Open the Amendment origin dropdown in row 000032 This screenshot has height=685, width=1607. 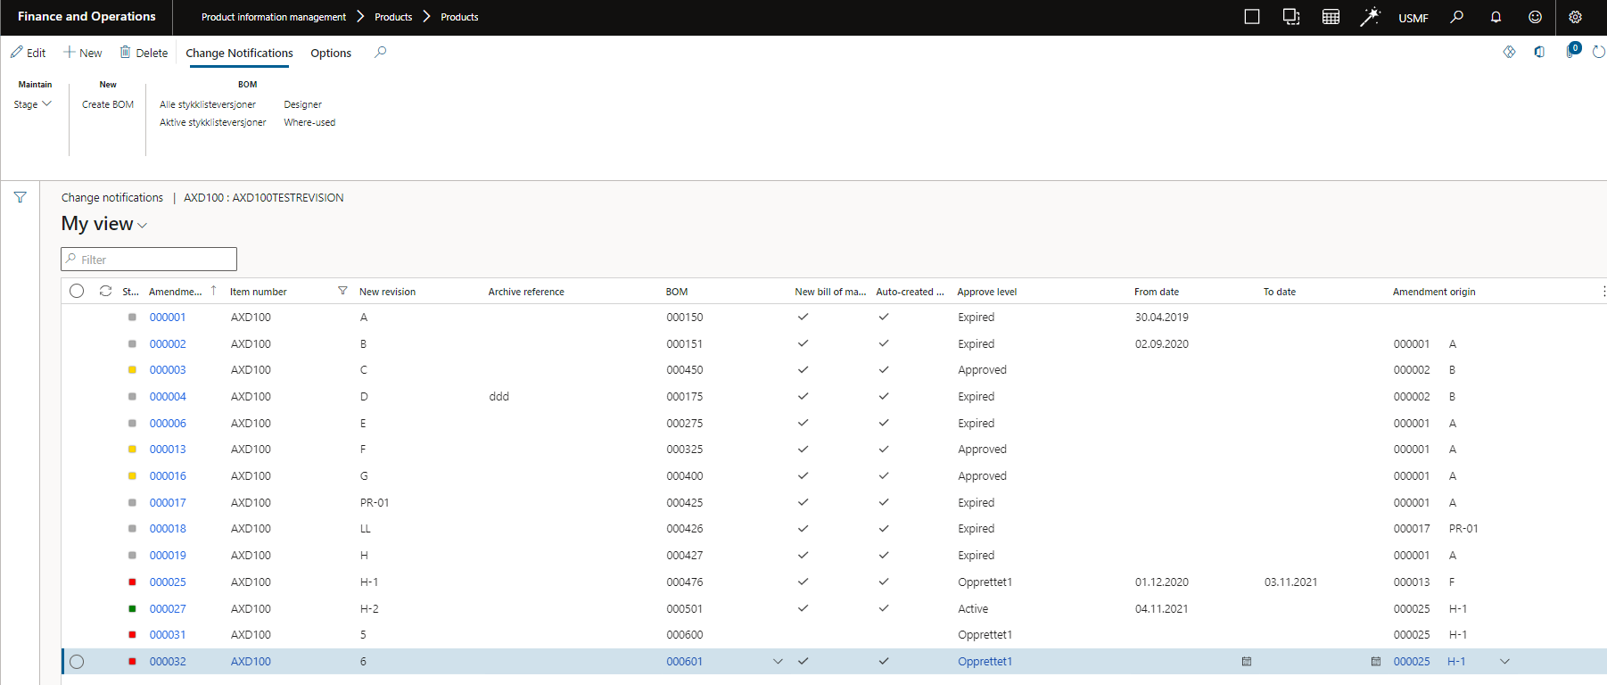click(x=1504, y=662)
